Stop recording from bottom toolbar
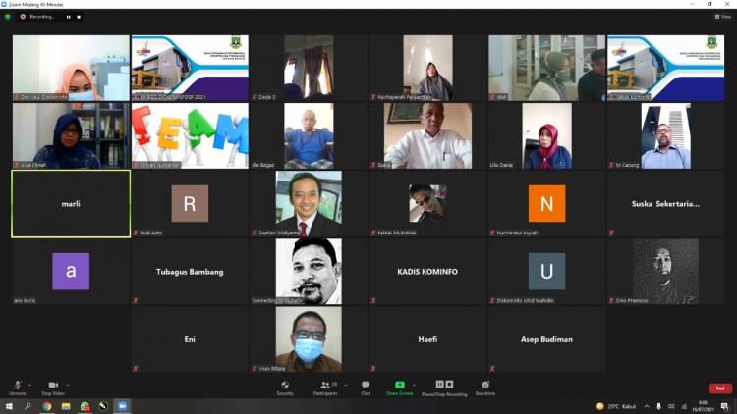Image resolution: width=737 pixels, height=414 pixels. point(449,384)
